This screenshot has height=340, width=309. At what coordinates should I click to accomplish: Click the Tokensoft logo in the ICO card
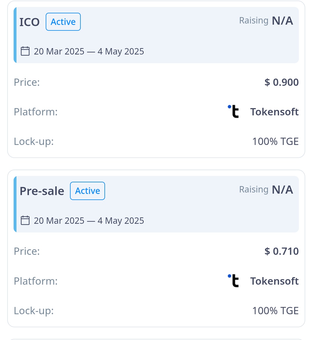pos(233,112)
